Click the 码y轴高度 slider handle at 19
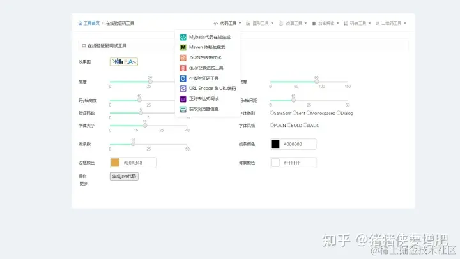The width and height of the screenshot is (460, 259). coord(139,100)
